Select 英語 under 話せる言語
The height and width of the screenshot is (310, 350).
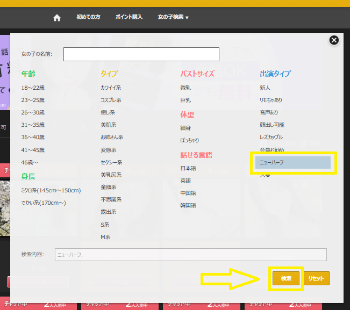tap(185, 181)
